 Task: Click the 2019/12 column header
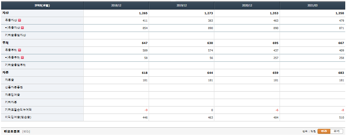(x=181, y=6)
